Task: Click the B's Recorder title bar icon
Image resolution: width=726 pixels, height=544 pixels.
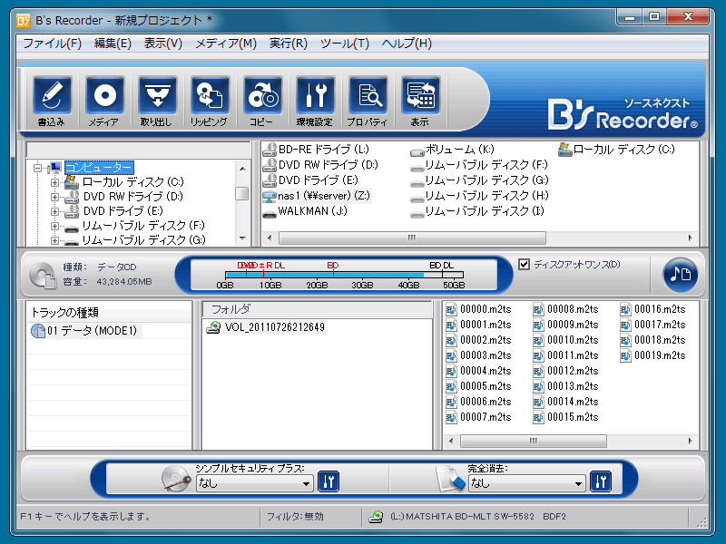Action: [24, 21]
